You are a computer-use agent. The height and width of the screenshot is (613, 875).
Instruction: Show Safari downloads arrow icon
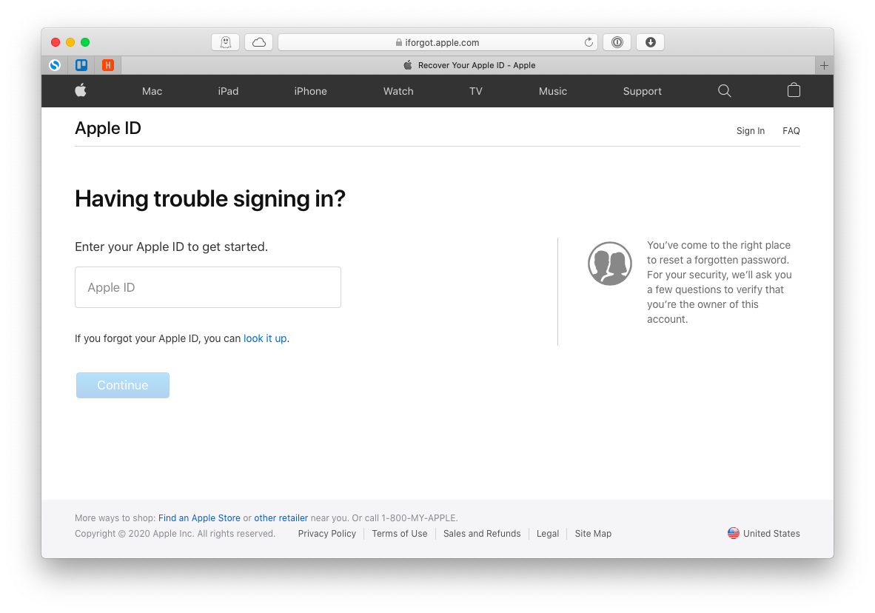pyautogui.click(x=651, y=42)
